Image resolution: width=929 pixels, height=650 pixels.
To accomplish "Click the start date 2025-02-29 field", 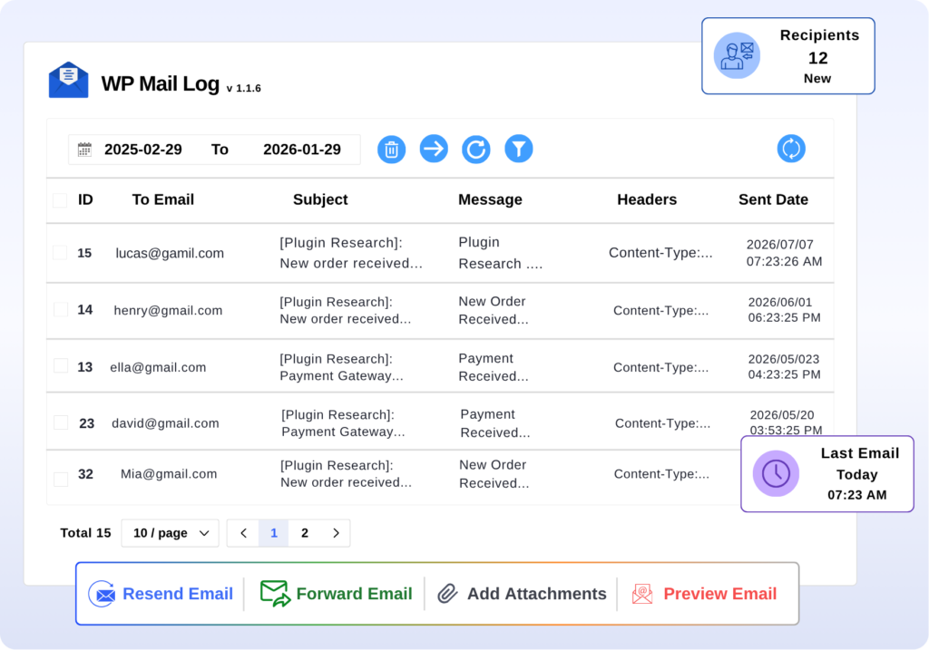I will (142, 150).
